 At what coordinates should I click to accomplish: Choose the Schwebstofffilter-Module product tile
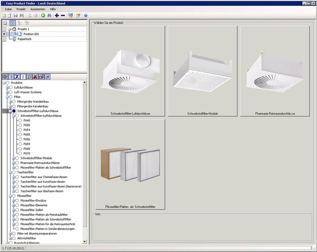202,72
